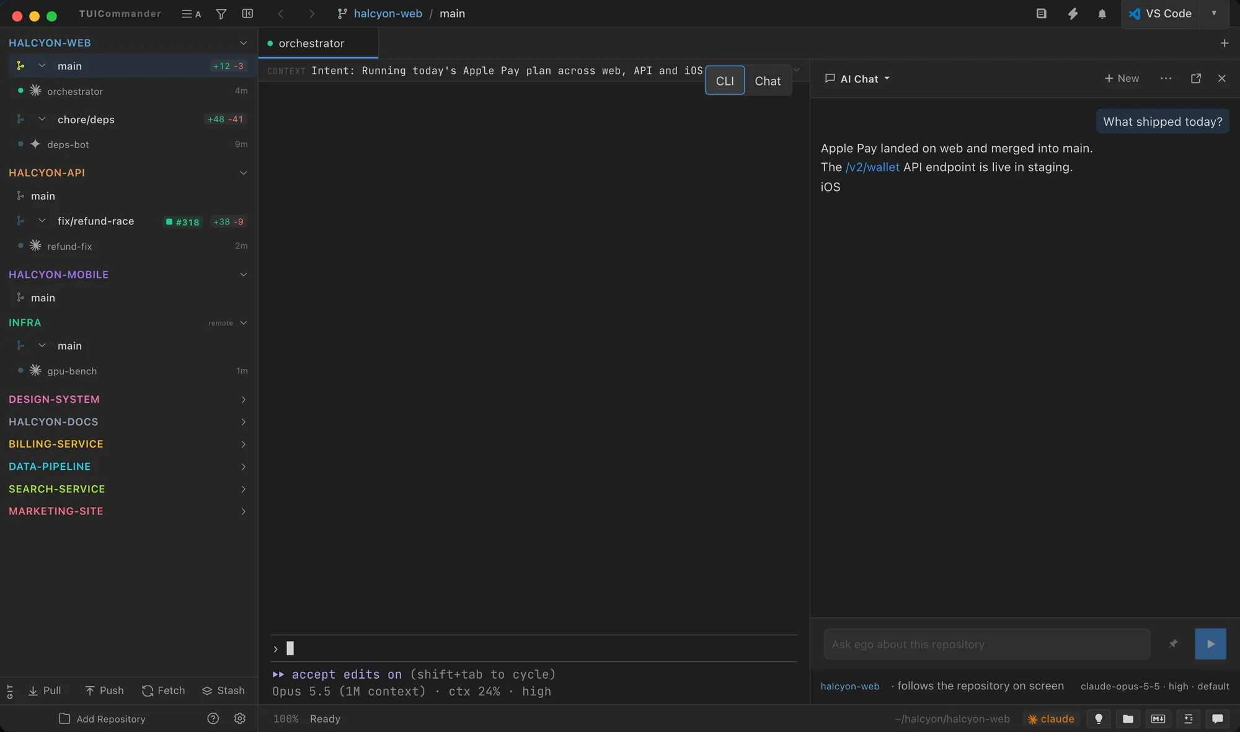
Task: Collapse the sidebar panel icon
Action: point(247,14)
